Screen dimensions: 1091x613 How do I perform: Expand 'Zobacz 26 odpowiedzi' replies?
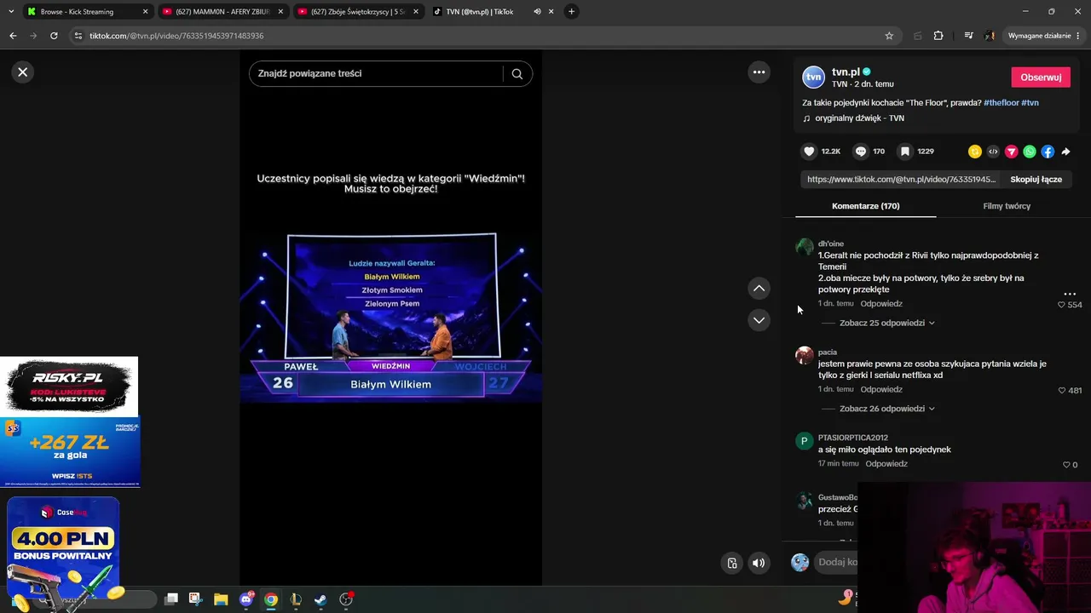coord(886,409)
